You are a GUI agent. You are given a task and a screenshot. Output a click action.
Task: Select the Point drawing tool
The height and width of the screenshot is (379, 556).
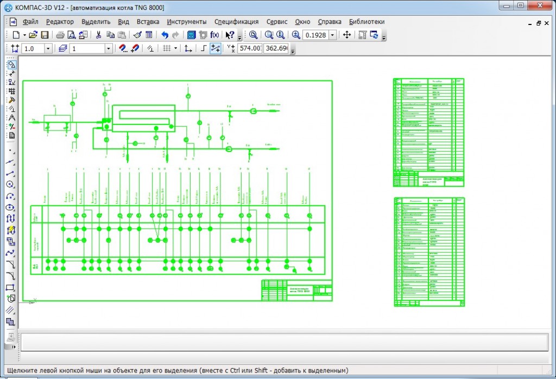pos(11,151)
